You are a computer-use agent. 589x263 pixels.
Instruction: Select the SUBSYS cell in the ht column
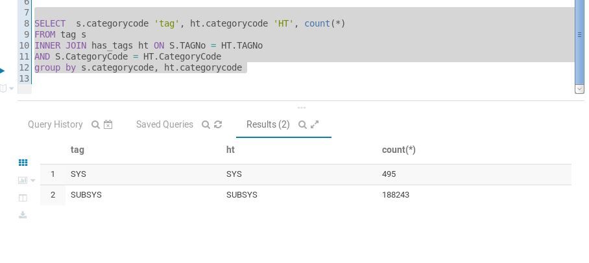click(242, 195)
